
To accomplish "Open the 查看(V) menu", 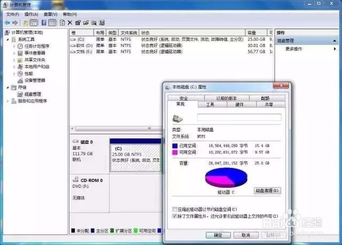I will pos(50,14).
